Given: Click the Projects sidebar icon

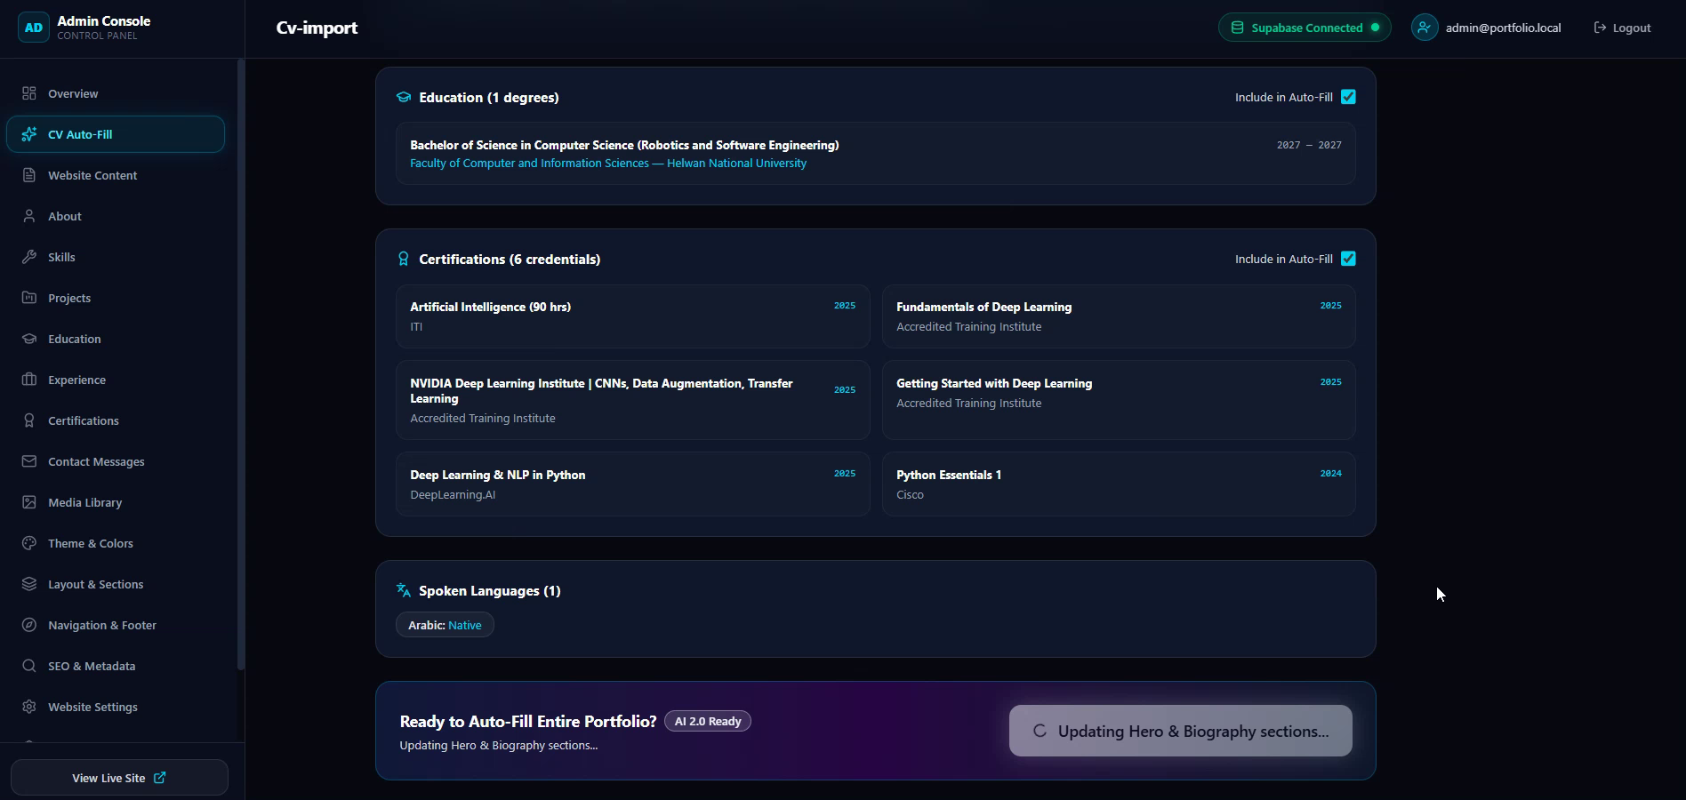Looking at the screenshot, I should pyautogui.click(x=29, y=298).
